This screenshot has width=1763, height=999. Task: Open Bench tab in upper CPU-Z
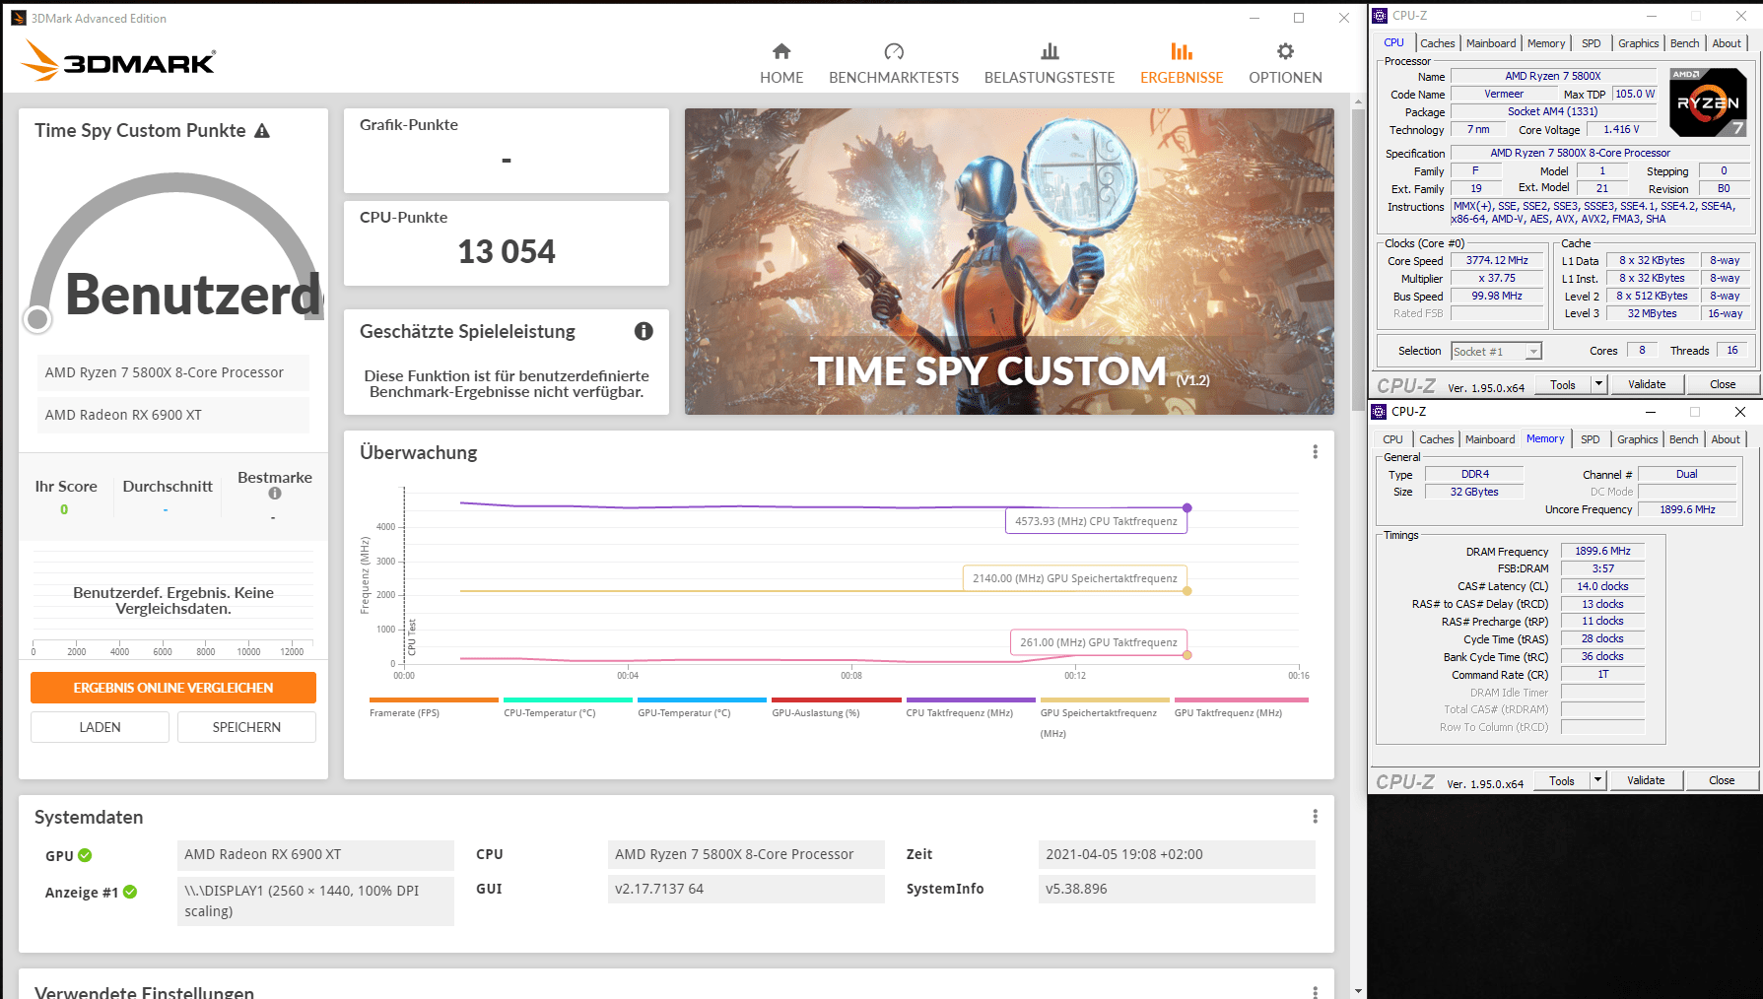click(x=1685, y=43)
